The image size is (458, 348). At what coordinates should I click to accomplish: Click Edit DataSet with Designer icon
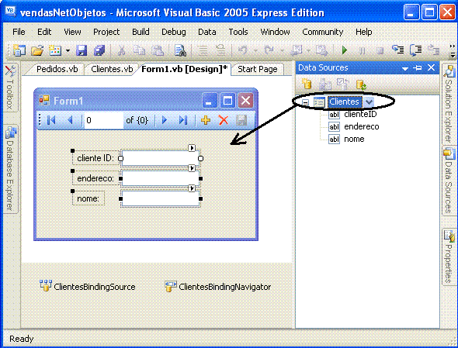(x=324, y=84)
